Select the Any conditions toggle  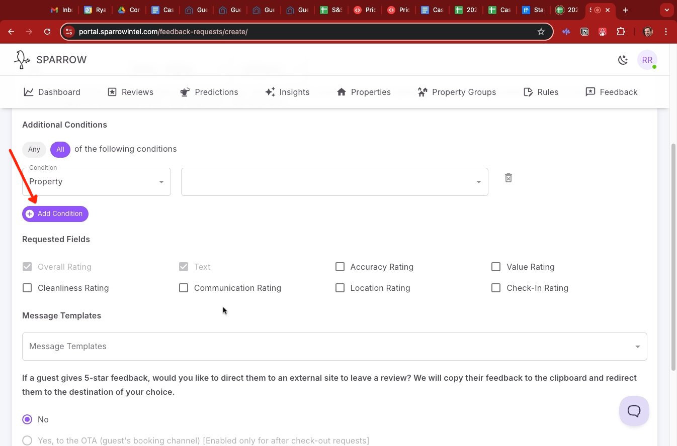tap(34, 149)
